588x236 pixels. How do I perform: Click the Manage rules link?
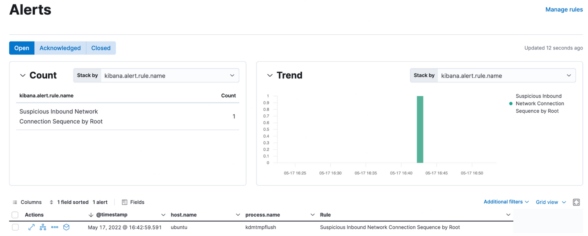[564, 9]
